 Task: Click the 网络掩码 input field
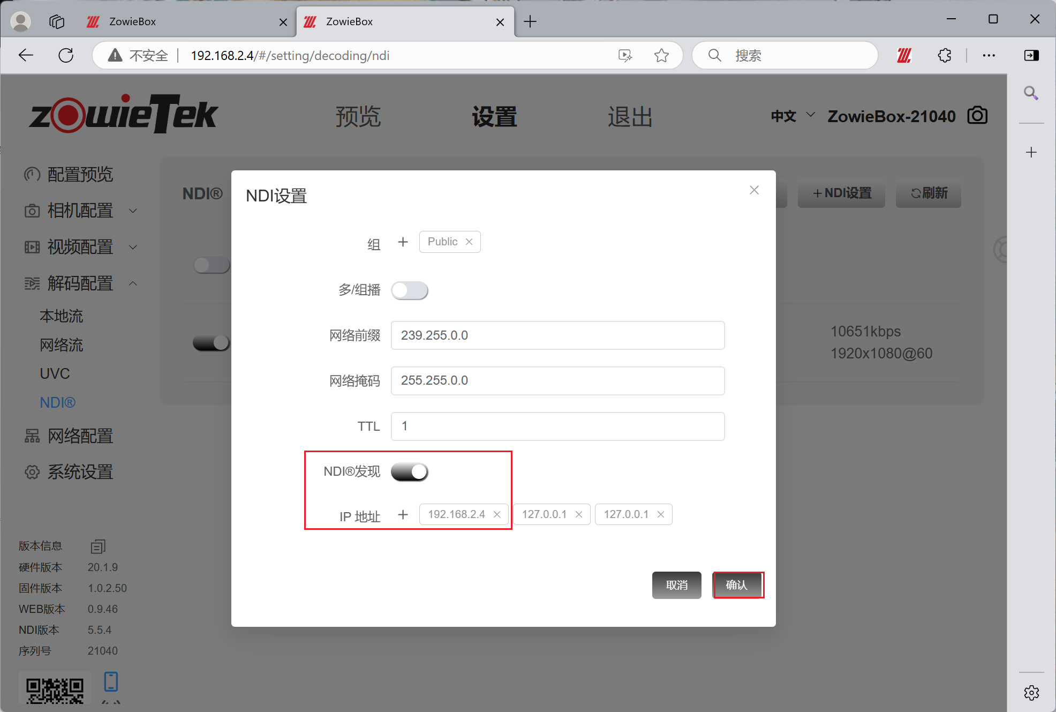557,381
